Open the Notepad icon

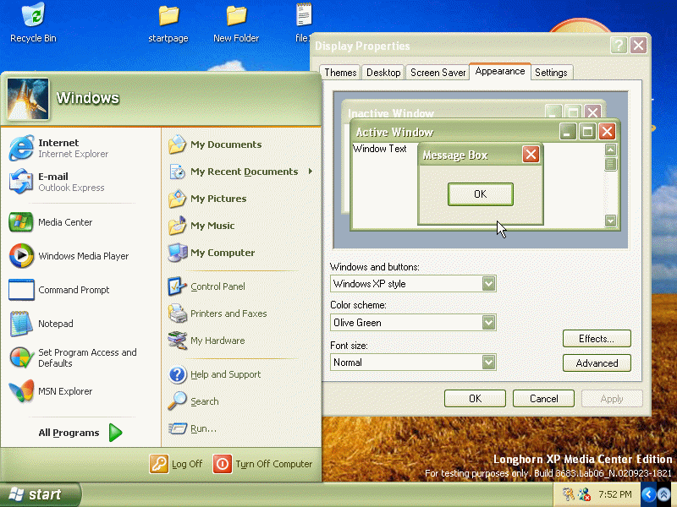pos(20,324)
